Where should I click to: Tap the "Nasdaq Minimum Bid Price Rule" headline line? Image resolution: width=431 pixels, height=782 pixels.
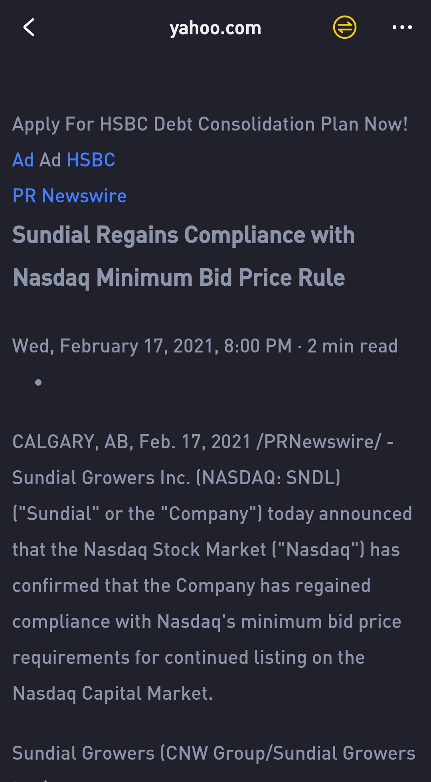click(179, 277)
